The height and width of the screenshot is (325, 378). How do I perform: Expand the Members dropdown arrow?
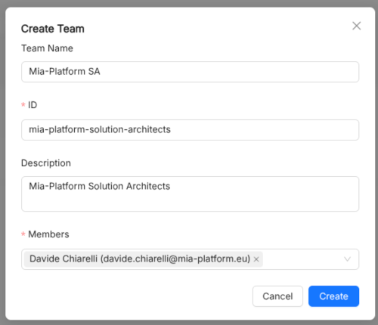(347, 259)
